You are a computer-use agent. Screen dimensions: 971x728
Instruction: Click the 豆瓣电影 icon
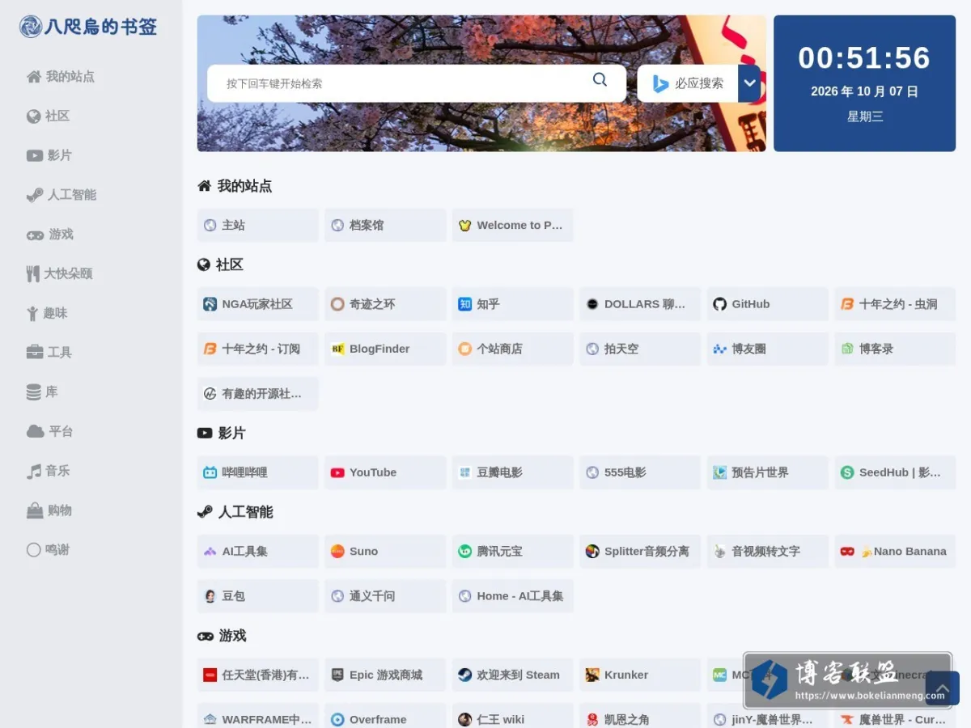pos(465,472)
